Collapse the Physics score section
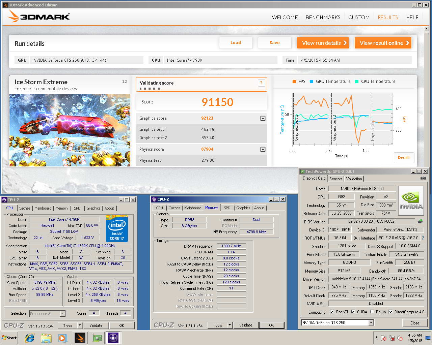Screen dimensions: 432x345 point(263,149)
